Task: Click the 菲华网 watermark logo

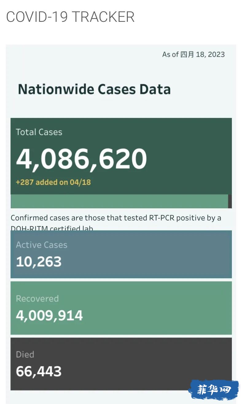Action: pos(214,390)
